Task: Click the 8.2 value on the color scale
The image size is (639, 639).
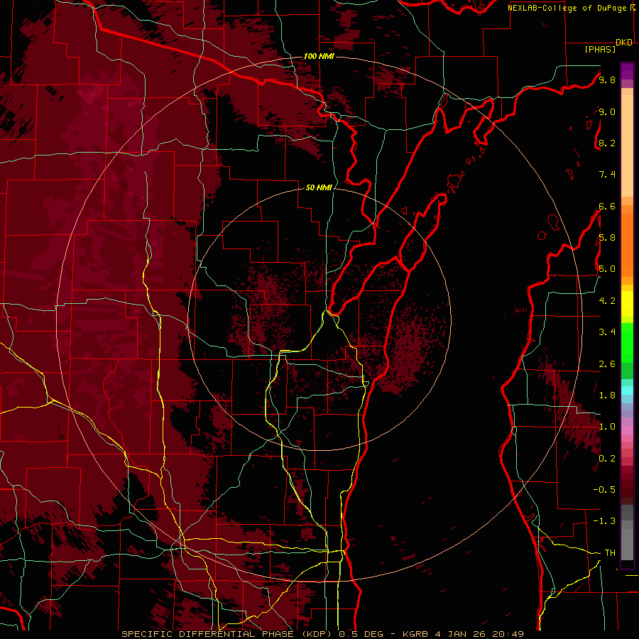Action: click(x=607, y=143)
